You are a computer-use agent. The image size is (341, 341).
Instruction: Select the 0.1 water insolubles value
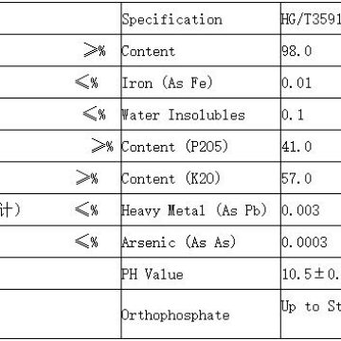click(x=311, y=115)
